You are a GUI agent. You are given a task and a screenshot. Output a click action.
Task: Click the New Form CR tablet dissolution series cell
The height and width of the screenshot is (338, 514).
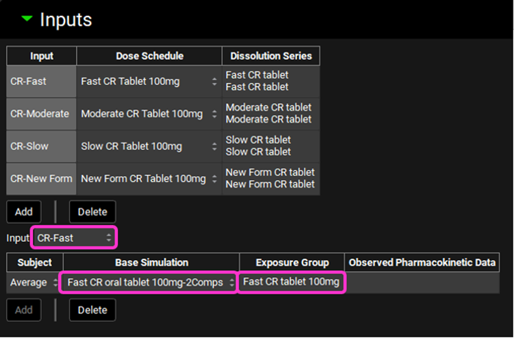tap(271, 179)
